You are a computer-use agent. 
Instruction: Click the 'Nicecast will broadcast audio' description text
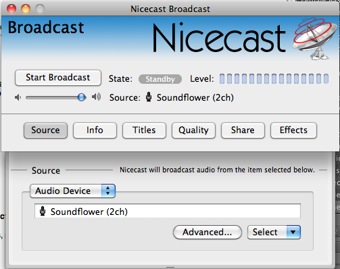(217, 170)
